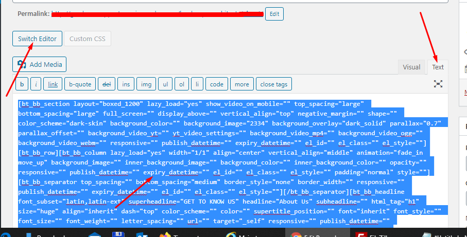Click the Edit permalink button

click(274, 14)
